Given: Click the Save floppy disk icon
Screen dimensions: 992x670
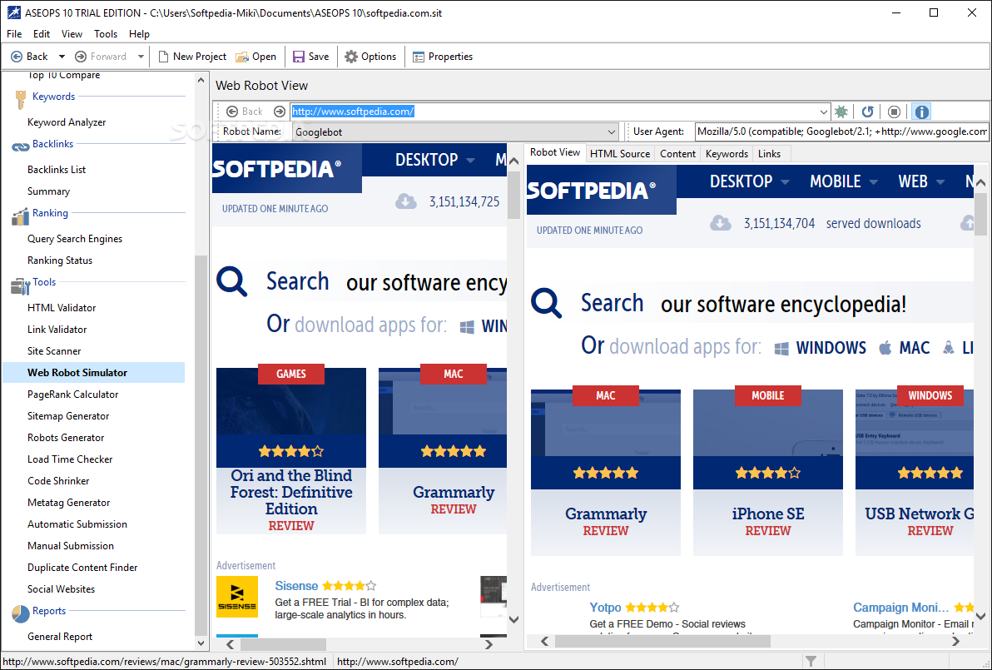Looking at the screenshot, I should [x=299, y=57].
